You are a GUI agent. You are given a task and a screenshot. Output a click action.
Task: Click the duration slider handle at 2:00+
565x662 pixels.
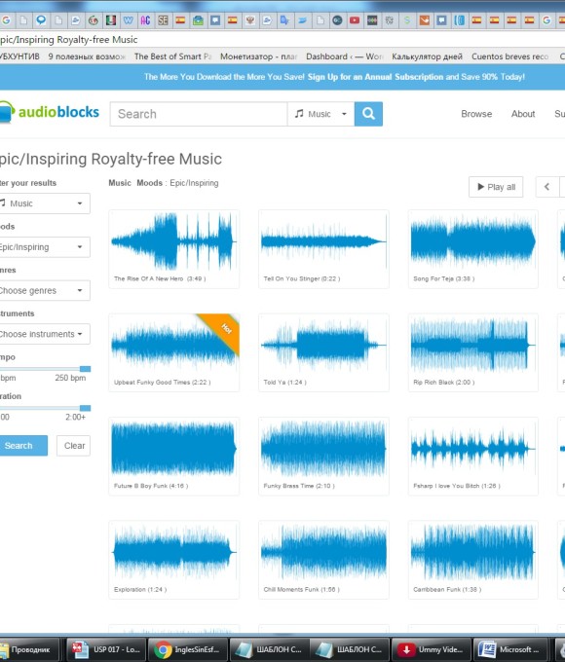(85, 408)
